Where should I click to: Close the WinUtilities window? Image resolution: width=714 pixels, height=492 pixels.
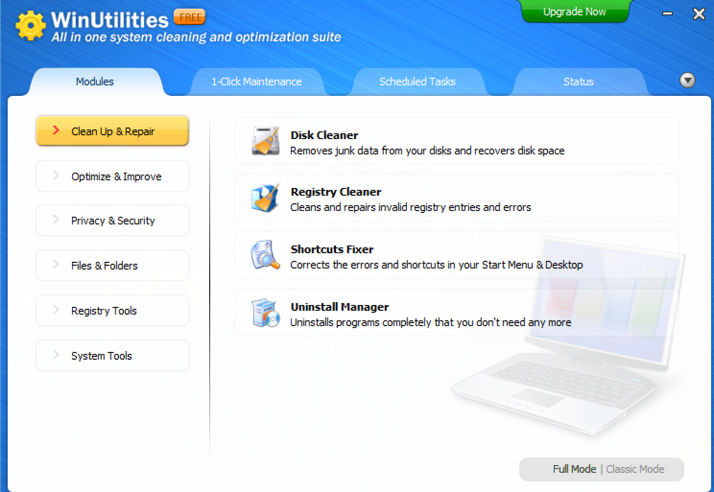click(699, 14)
